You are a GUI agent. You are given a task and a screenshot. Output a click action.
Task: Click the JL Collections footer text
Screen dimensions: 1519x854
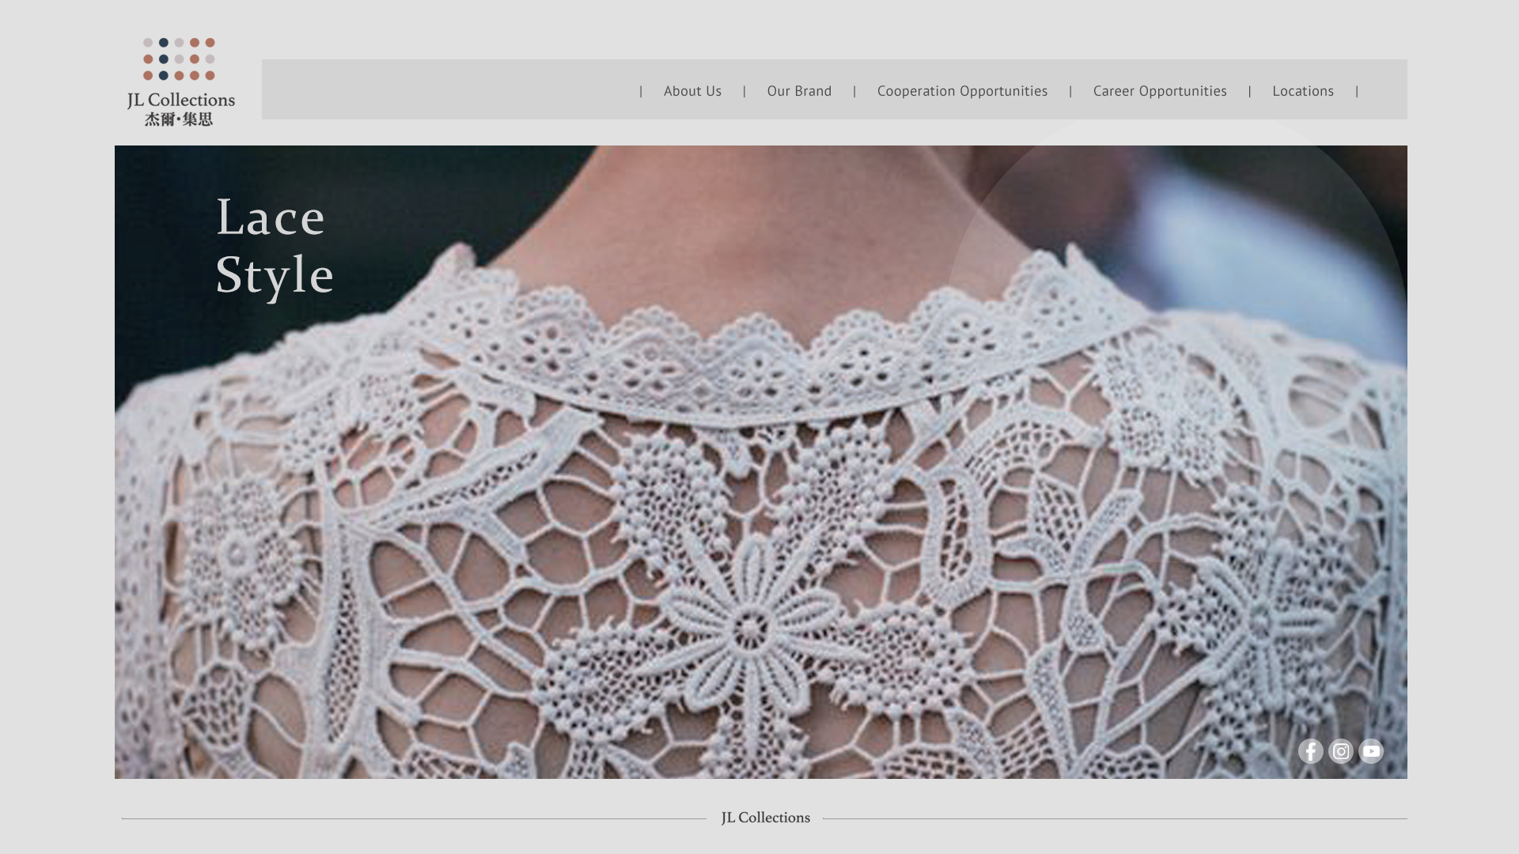765,818
